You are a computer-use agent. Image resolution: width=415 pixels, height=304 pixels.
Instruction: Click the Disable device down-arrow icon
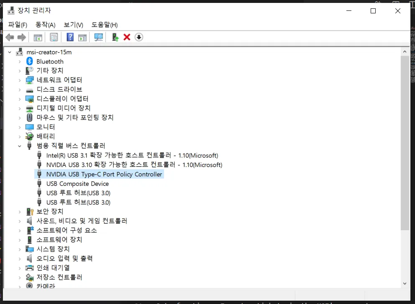(138, 37)
